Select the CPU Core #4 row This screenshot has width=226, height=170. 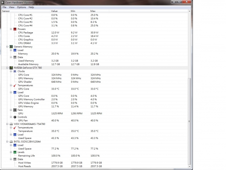point(94,26)
